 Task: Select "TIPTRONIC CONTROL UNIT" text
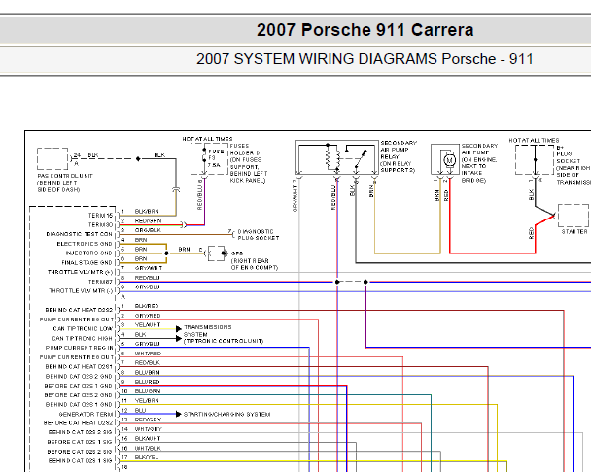click(x=224, y=341)
